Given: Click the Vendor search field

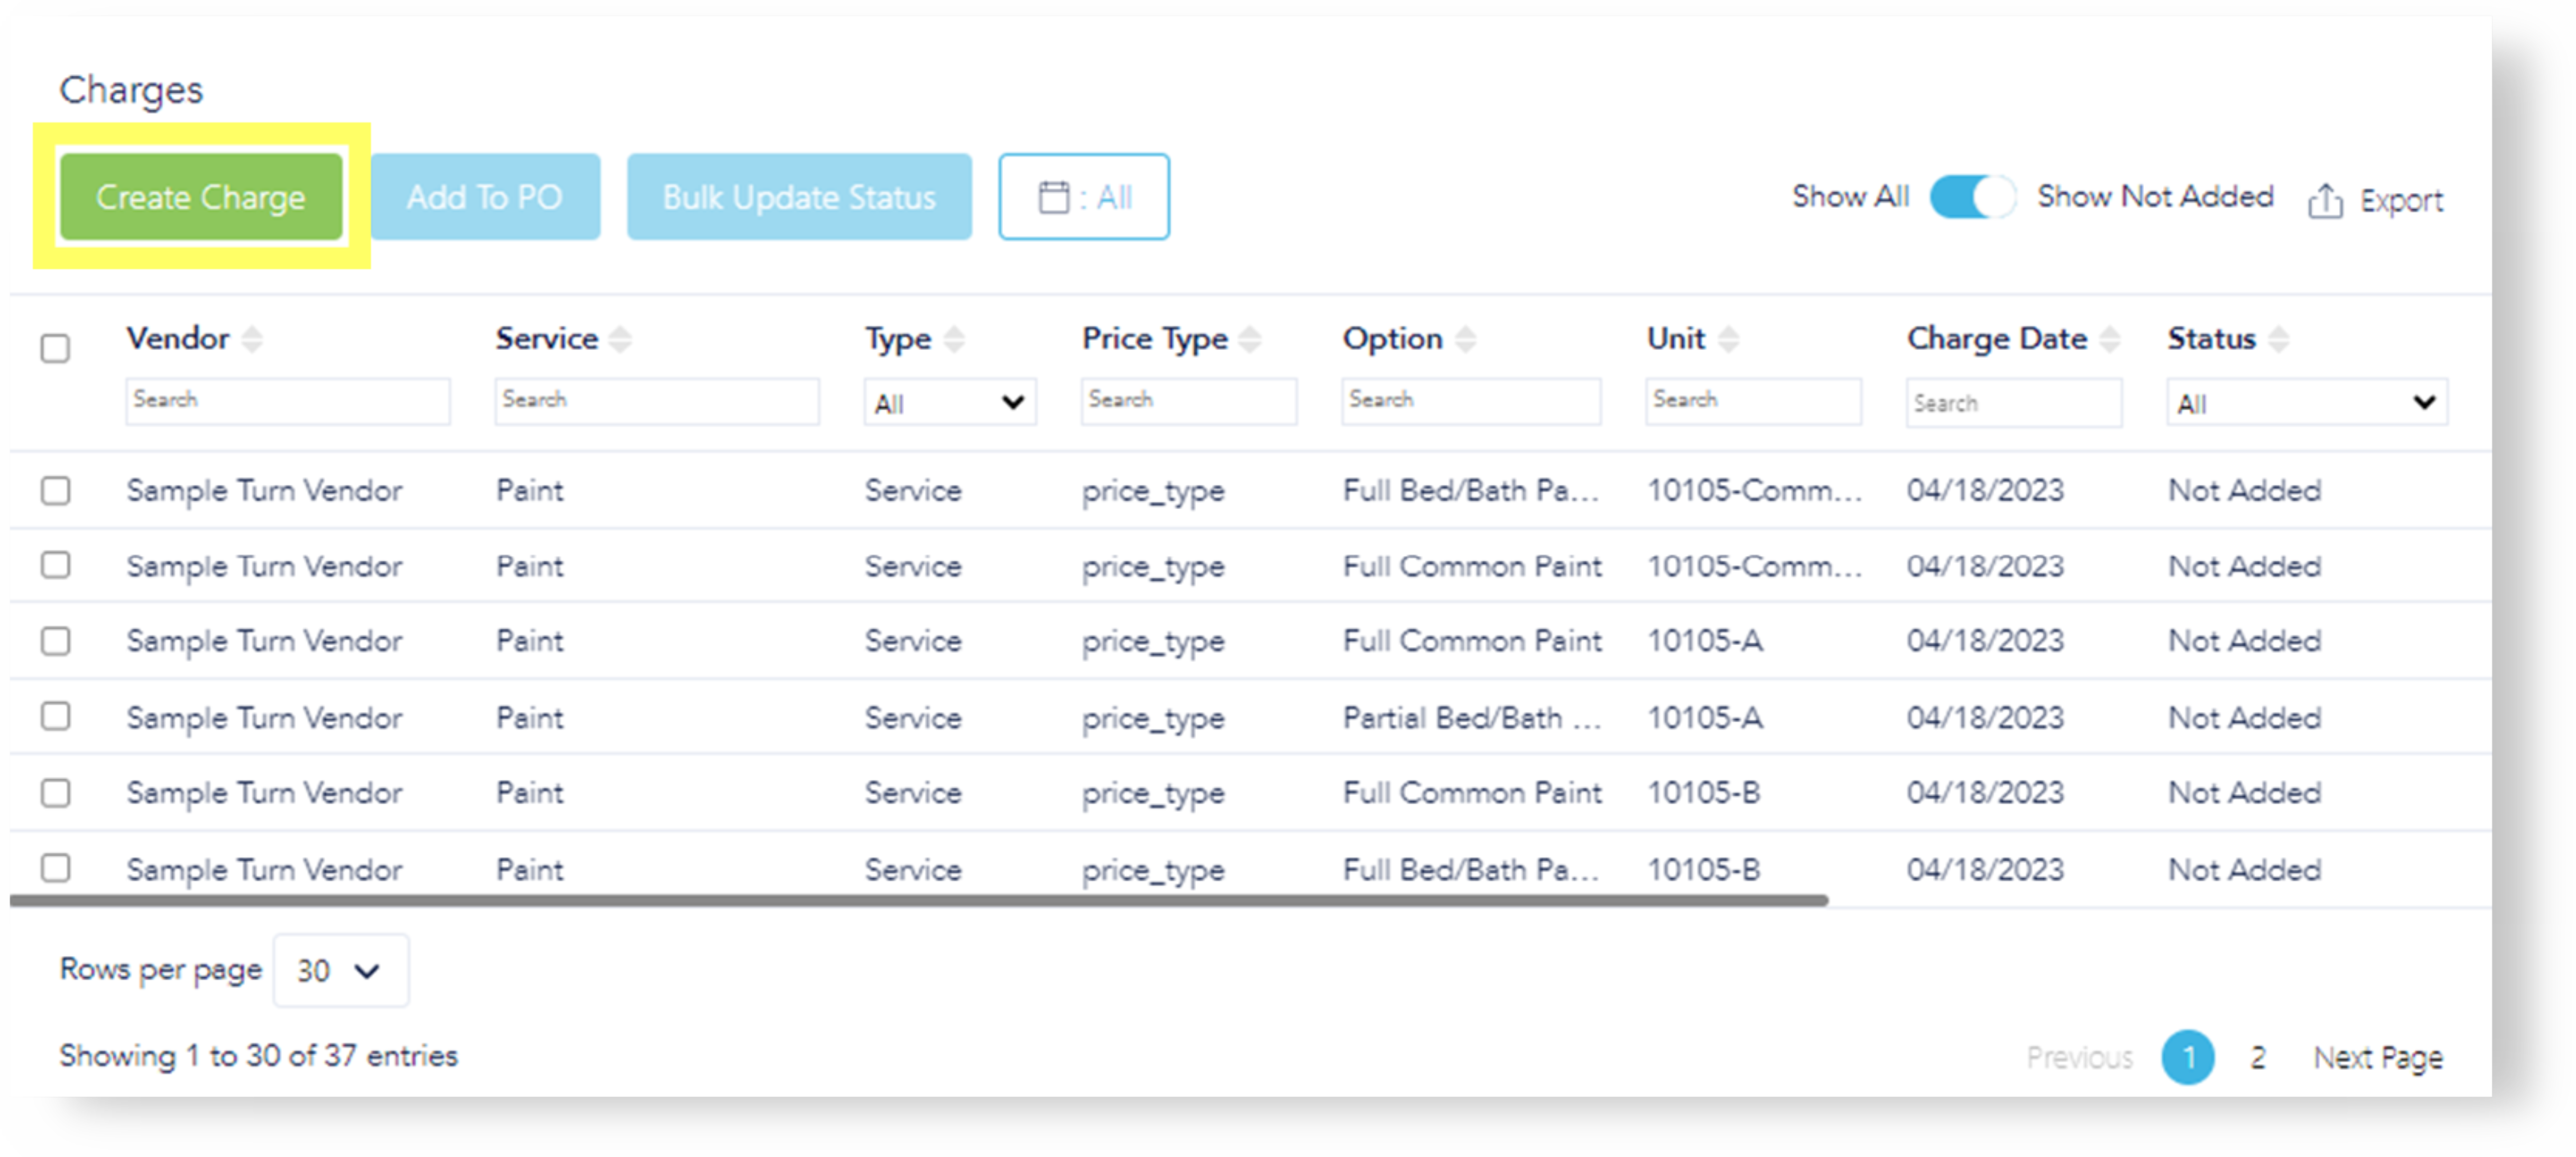Looking at the screenshot, I should point(287,400).
